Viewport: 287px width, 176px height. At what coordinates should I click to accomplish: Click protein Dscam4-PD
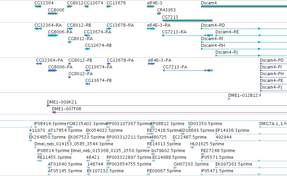coord(271,60)
